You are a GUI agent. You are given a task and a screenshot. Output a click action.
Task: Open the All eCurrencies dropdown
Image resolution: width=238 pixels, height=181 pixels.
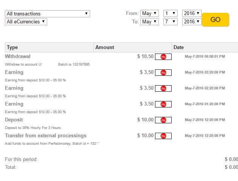pos(26,21)
